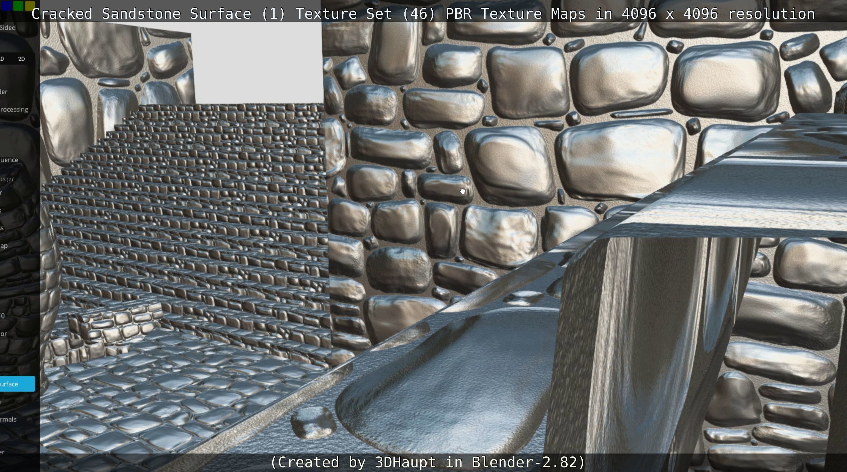Image resolution: width=847 pixels, height=472 pixels.
Task: Expand the Materials (2) section header
Action: pos(7,179)
